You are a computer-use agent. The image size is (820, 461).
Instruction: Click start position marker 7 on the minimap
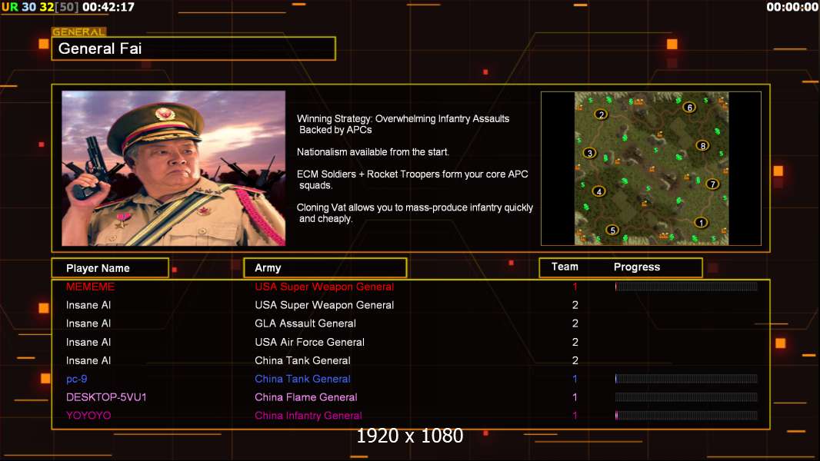(x=712, y=184)
